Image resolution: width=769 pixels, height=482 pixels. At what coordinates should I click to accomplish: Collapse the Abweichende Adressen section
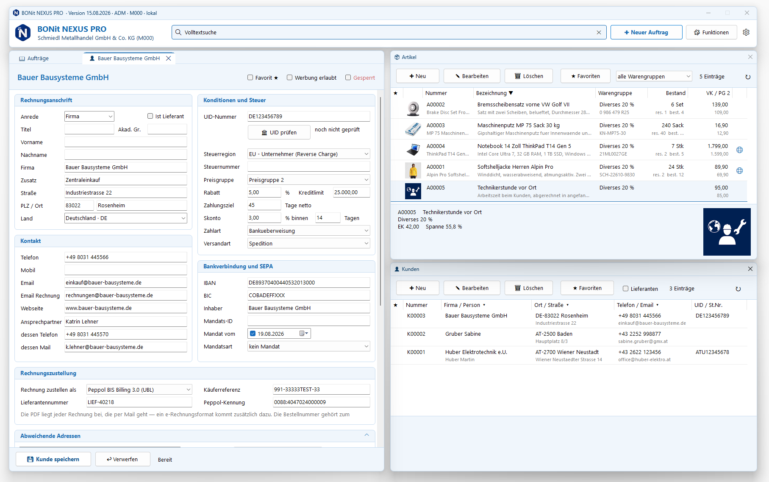pos(366,435)
